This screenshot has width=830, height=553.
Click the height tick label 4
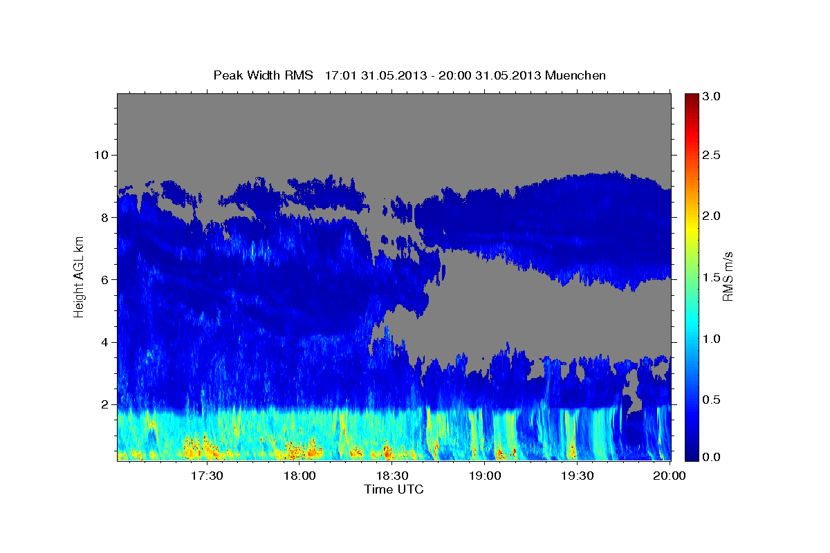107,342
